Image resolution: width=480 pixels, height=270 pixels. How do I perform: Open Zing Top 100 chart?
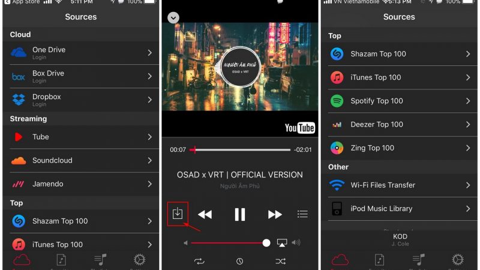(399, 148)
